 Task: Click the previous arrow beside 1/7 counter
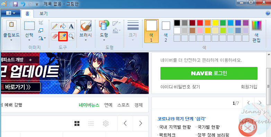coord(248,103)
